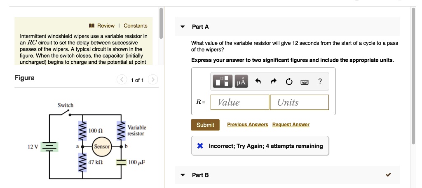The image size is (422, 188).
Task: Open the Review link
Action: [106, 26]
